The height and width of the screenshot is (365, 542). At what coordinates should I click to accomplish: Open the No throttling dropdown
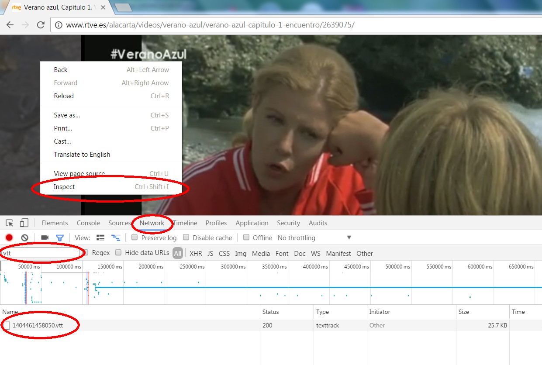(x=314, y=238)
